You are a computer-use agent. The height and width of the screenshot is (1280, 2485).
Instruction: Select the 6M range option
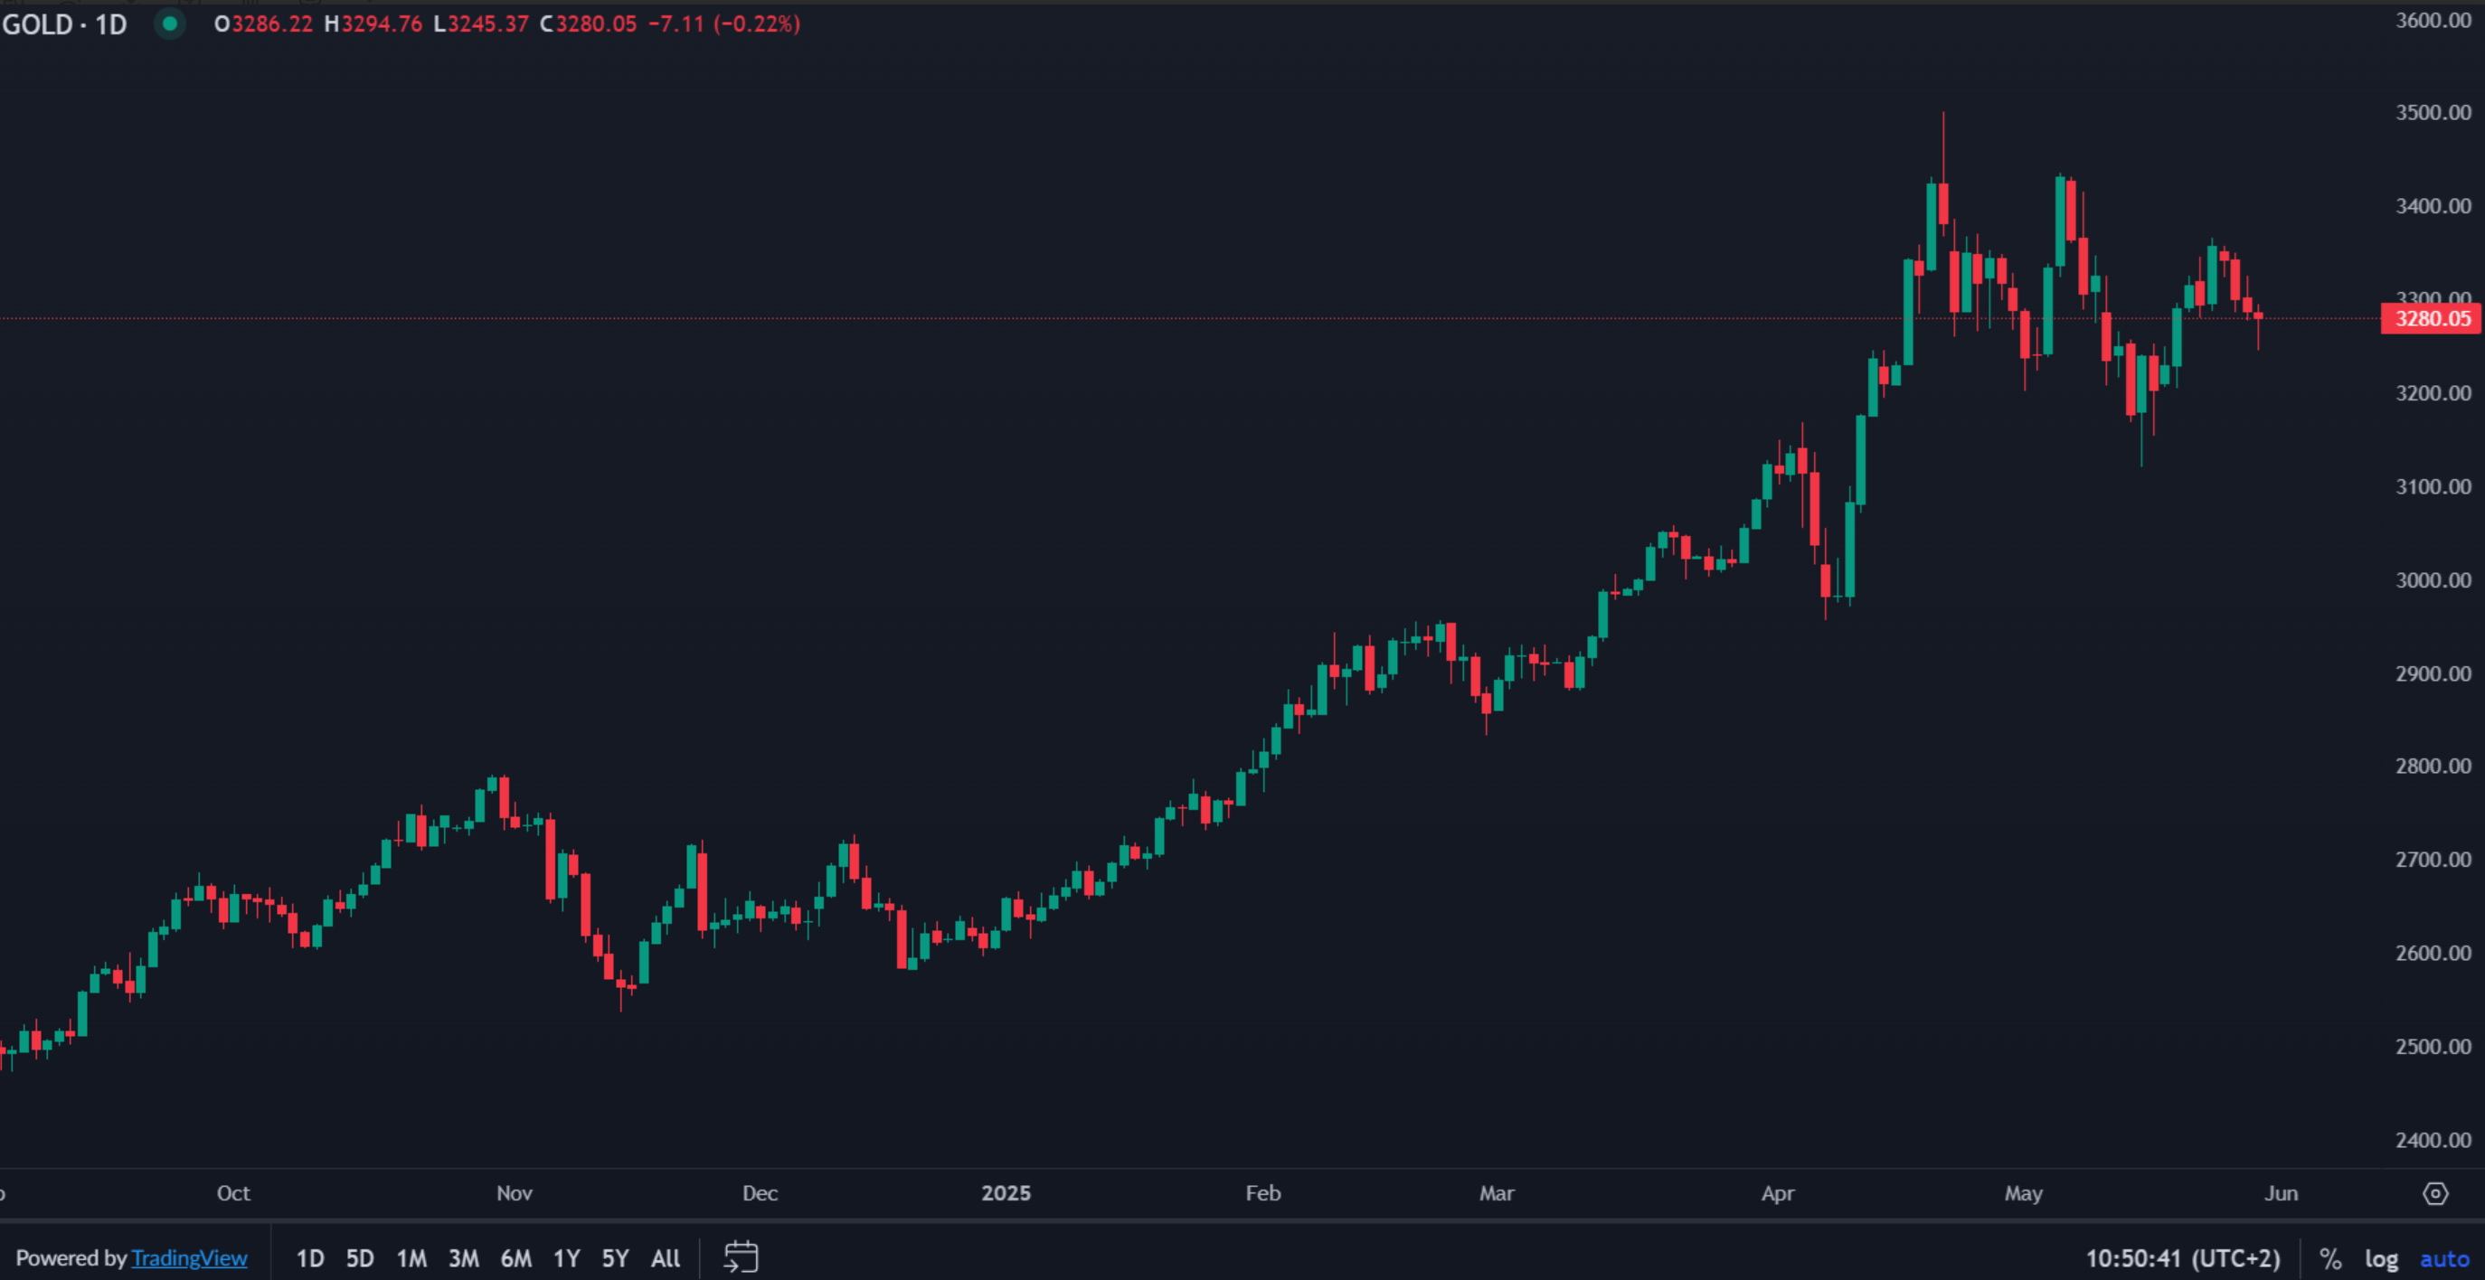(x=515, y=1257)
